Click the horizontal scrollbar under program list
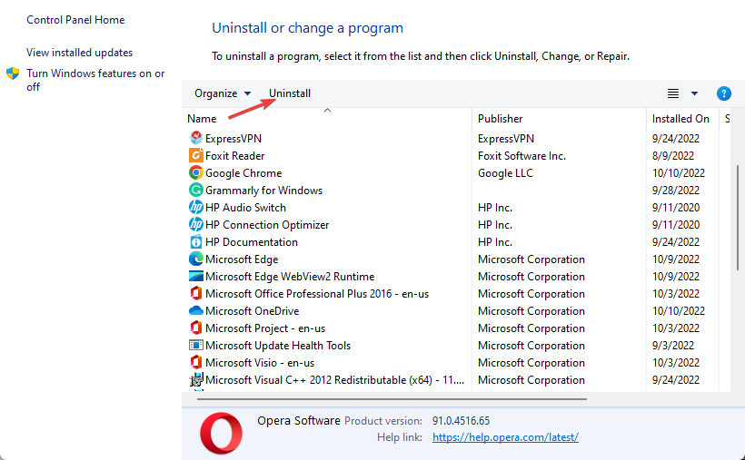 tap(391, 398)
